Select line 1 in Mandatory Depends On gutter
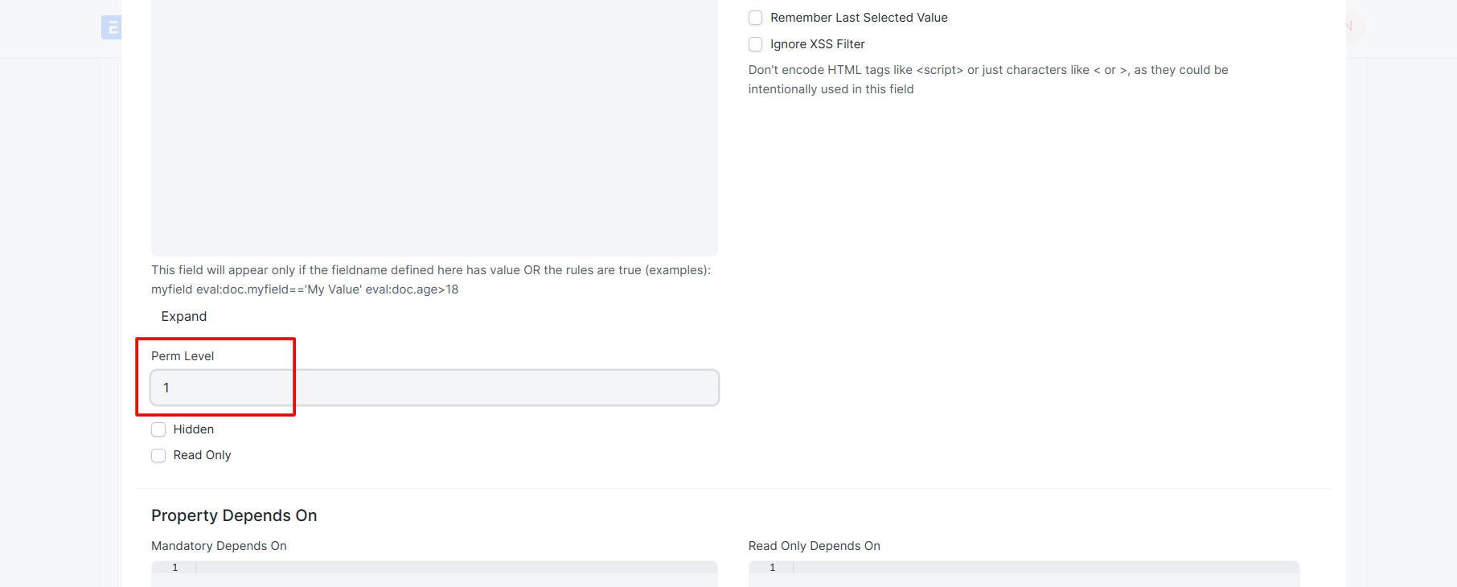1457x587 pixels. [x=174, y=568]
